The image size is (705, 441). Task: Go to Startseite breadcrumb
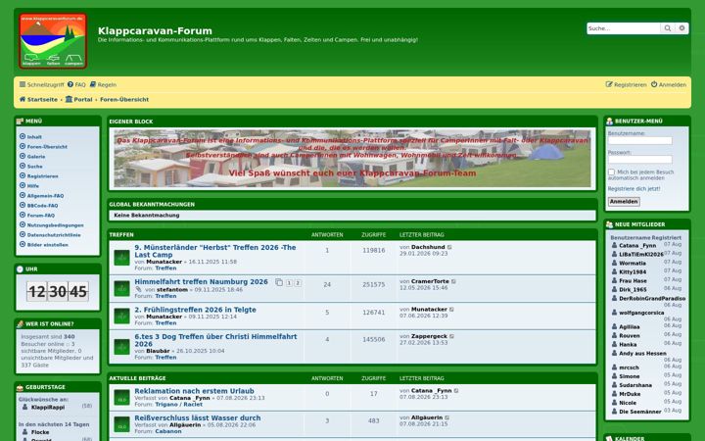pos(38,99)
